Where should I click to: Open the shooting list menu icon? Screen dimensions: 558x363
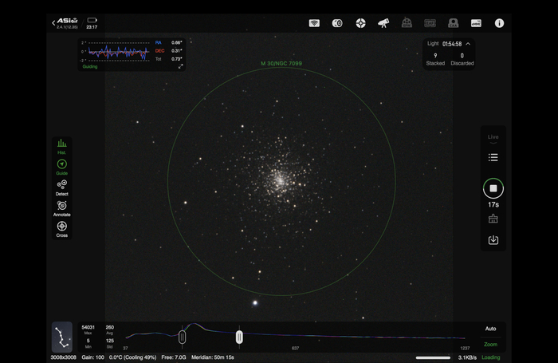click(x=493, y=158)
